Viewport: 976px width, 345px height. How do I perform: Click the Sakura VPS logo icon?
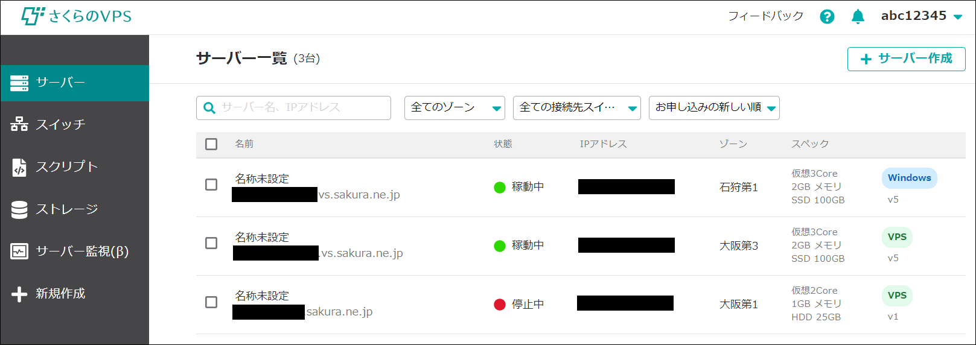[x=33, y=16]
